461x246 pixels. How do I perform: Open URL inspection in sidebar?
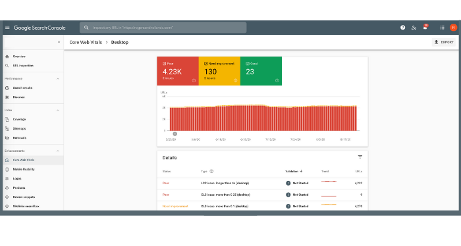pyautogui.click(x=23, y=66)
